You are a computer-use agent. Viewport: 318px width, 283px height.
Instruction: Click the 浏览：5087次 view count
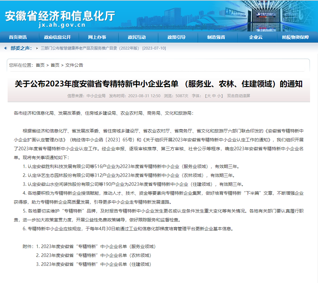(176, 96)
